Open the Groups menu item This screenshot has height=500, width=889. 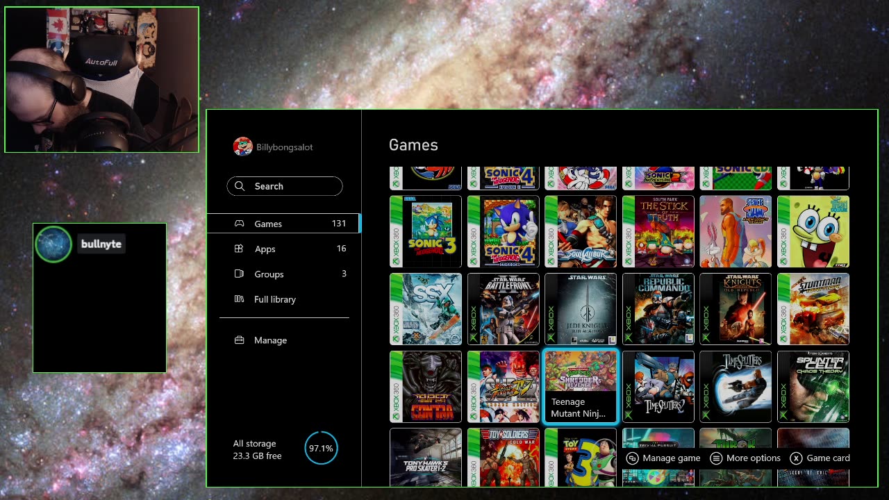[283, 274]
